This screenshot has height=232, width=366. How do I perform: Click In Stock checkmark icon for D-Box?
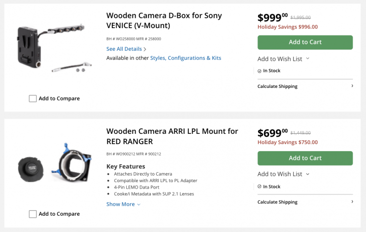[260, 71]
